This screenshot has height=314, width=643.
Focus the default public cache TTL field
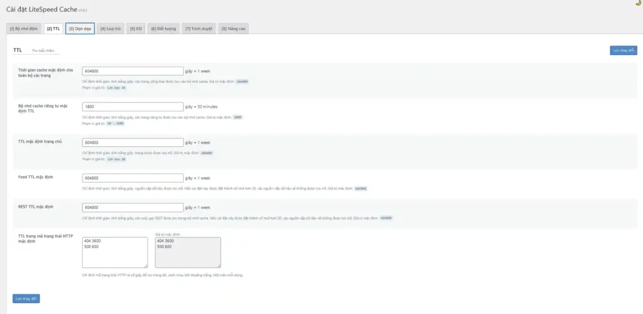point(132,71)
